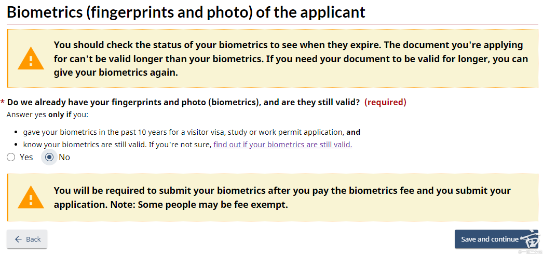Click the 'No' option label text
This screenshot has height=254, width=543.
pyautogui.click(x=64, y=157)
